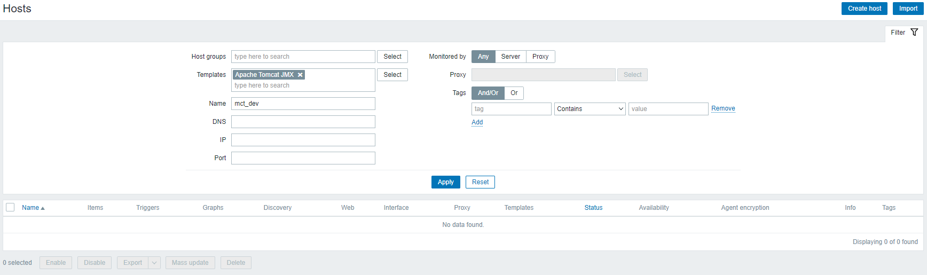Click the Interface column header
Viewport: 927px width, 275px height.
pos(396,208)
